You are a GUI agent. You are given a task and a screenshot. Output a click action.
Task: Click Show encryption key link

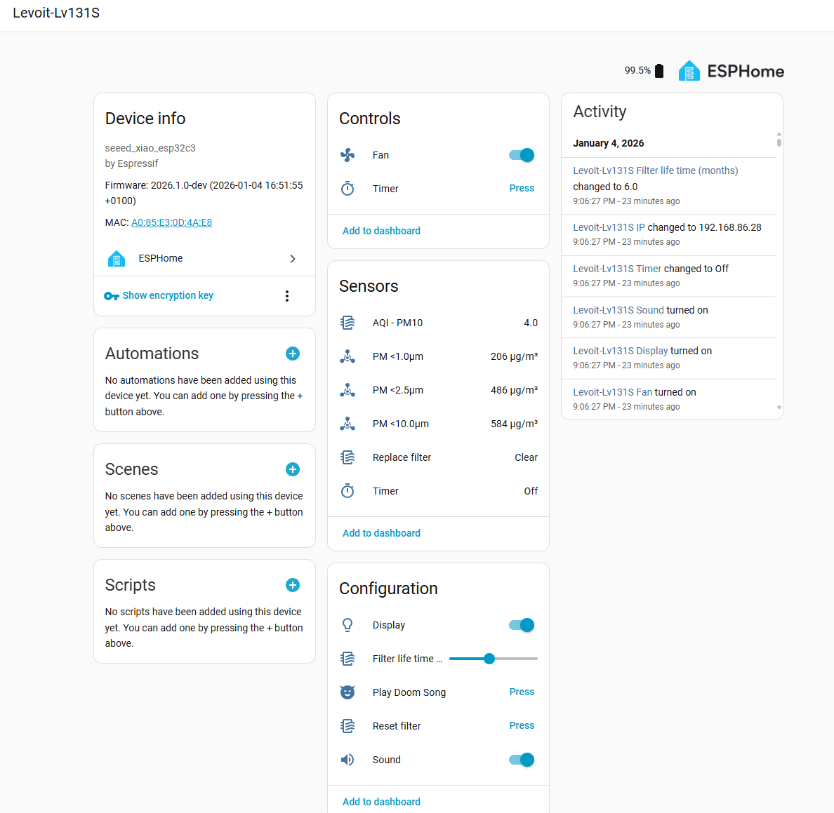(x=168, y=295)
